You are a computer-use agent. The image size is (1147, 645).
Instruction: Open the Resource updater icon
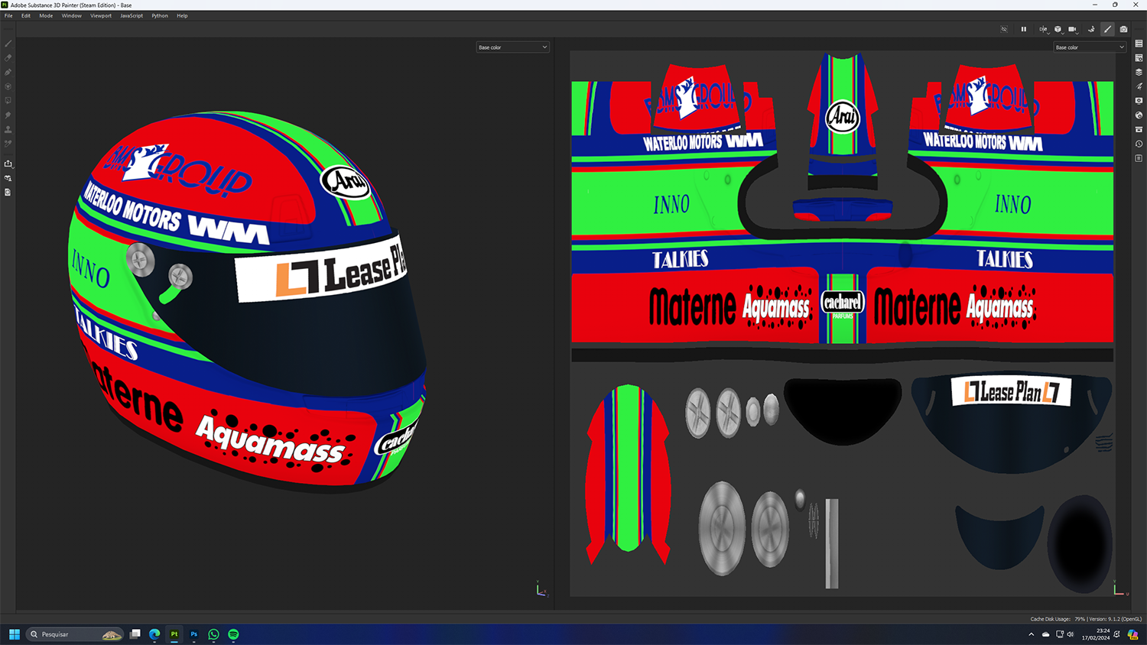click(x=8, y=193)
